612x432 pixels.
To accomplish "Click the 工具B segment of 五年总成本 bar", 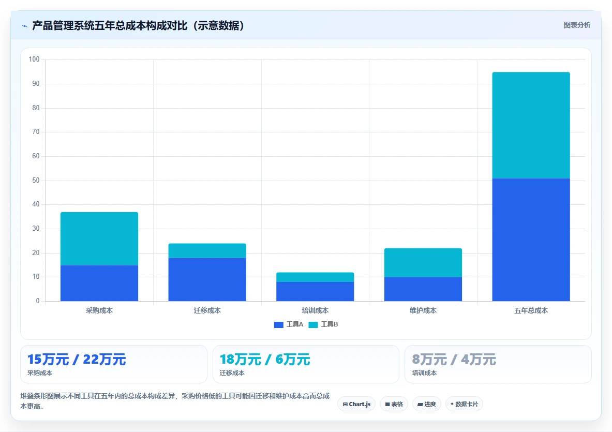I will [531, 125].
